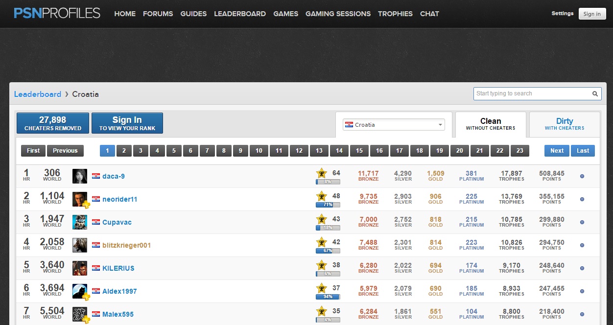Switch to Clean without cheaters view
Image resolution: width=613 pixels, height=325 pixels.
490,124
